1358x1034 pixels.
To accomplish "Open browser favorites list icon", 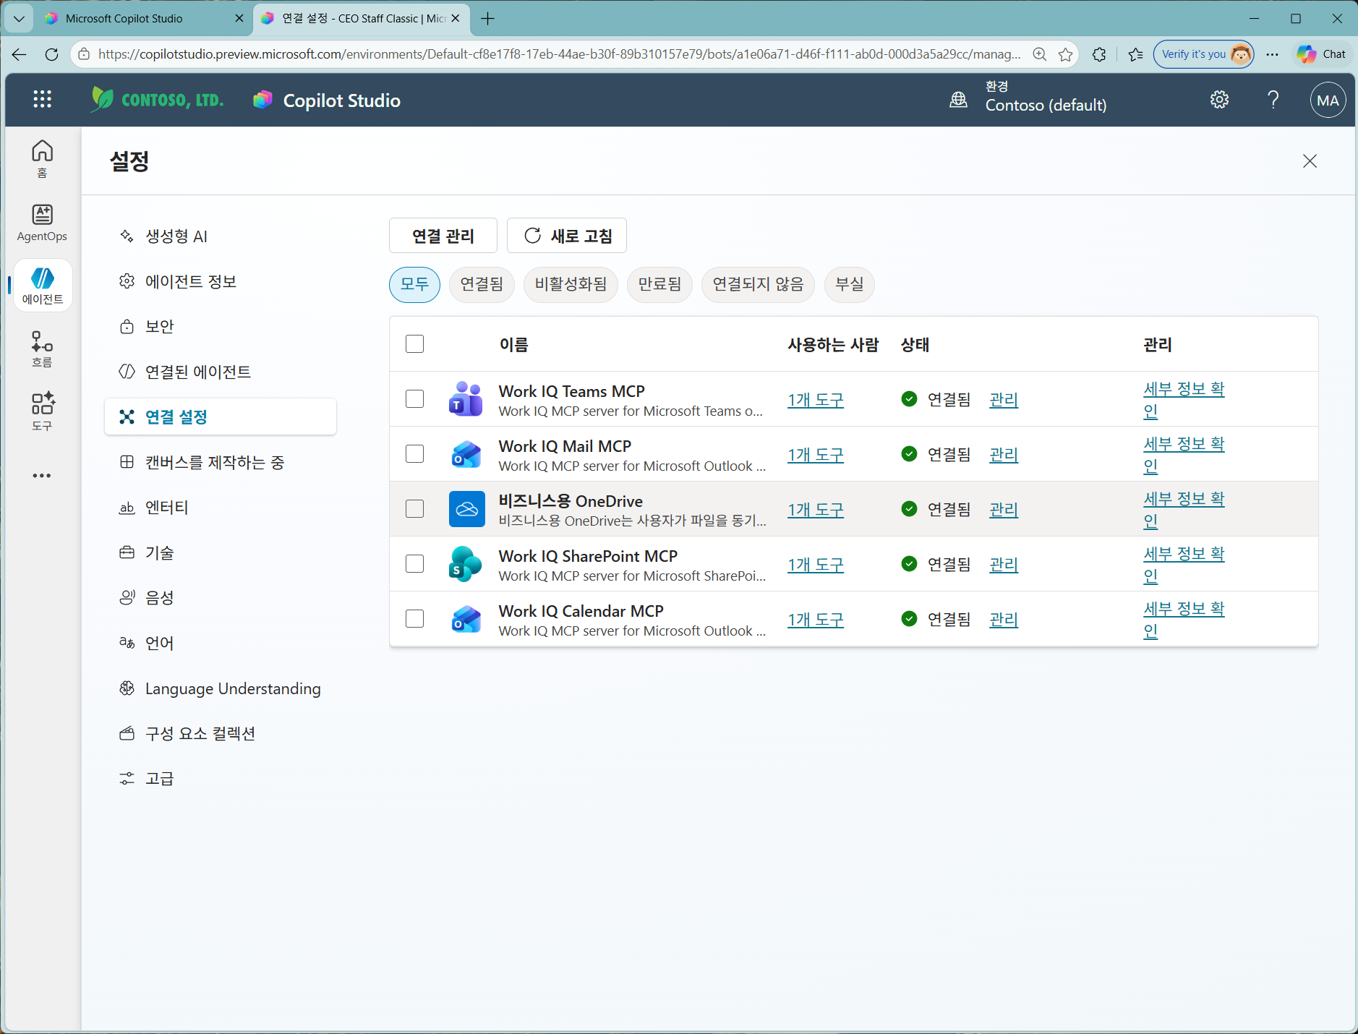I will coord(1135,54).
